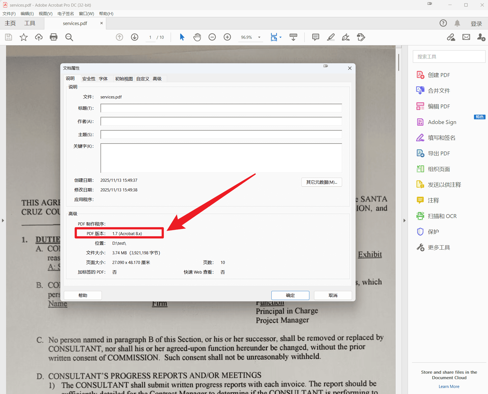Add a sticky note comment

(315, 37)
